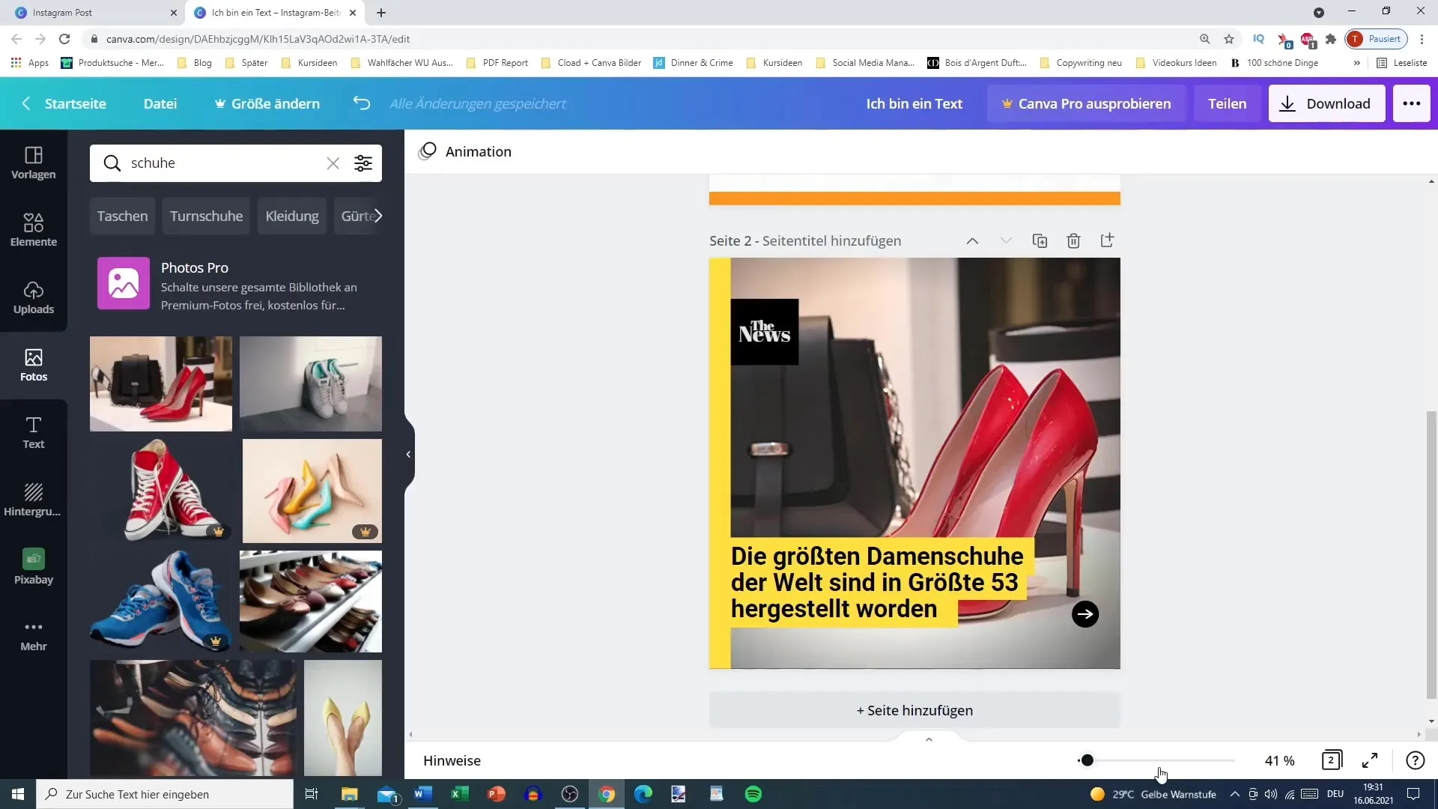Delete page 2 with trash icon

(x=1073, y=240)
